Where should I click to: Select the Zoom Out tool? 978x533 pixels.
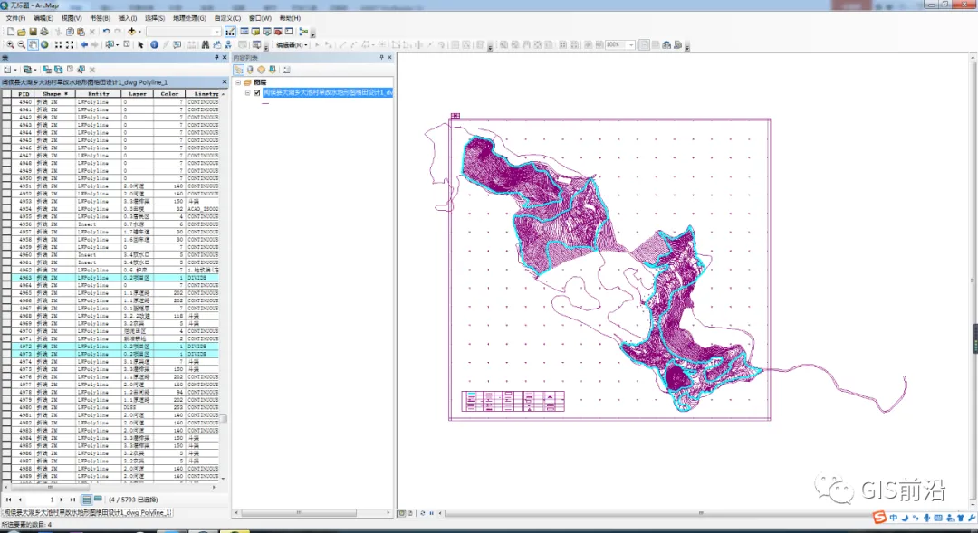[x=21, y=45]
